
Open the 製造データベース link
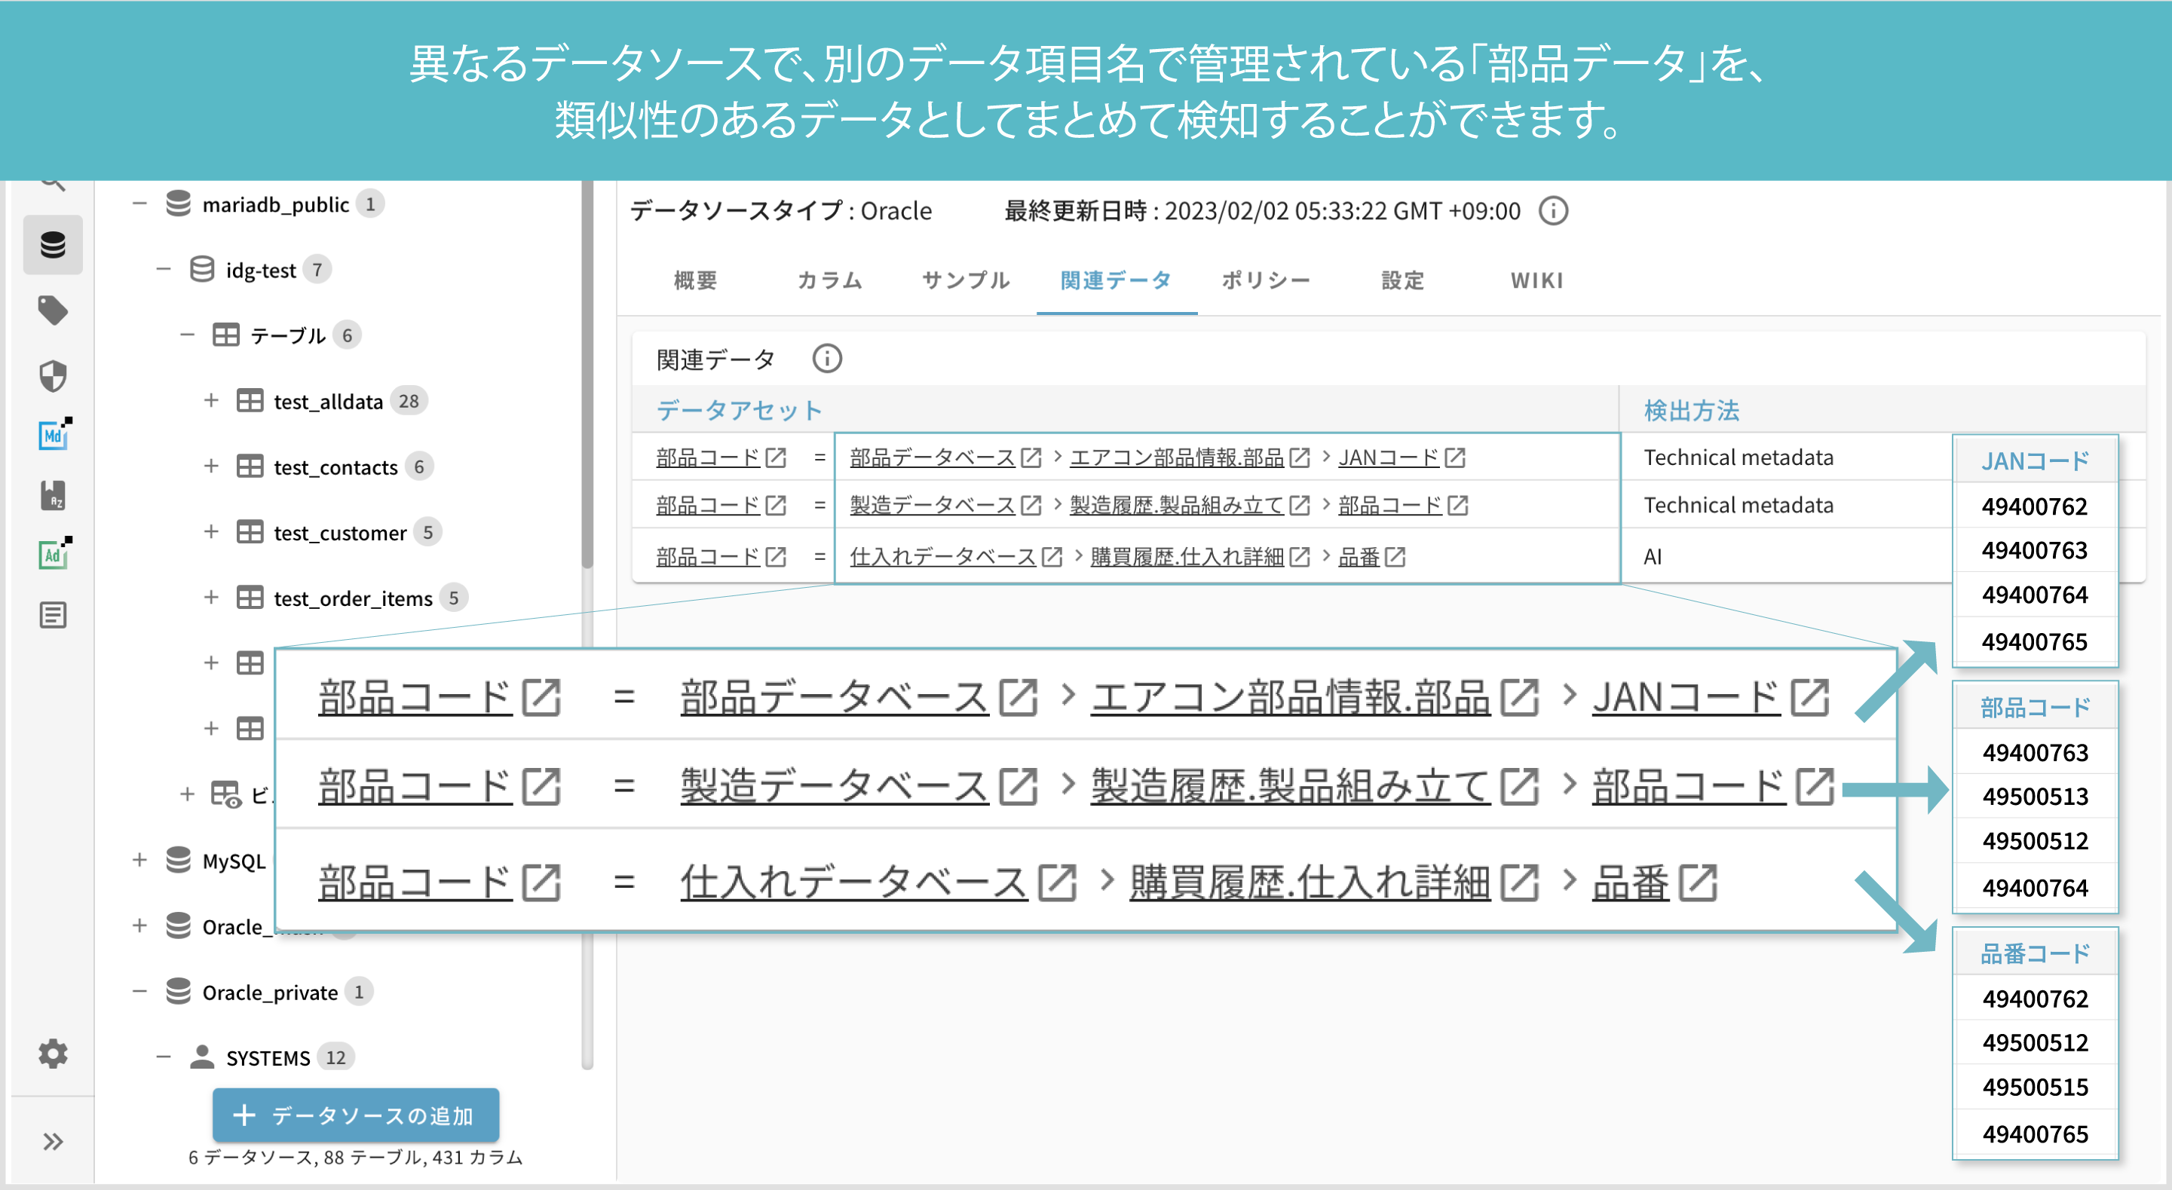click(931, 506)
